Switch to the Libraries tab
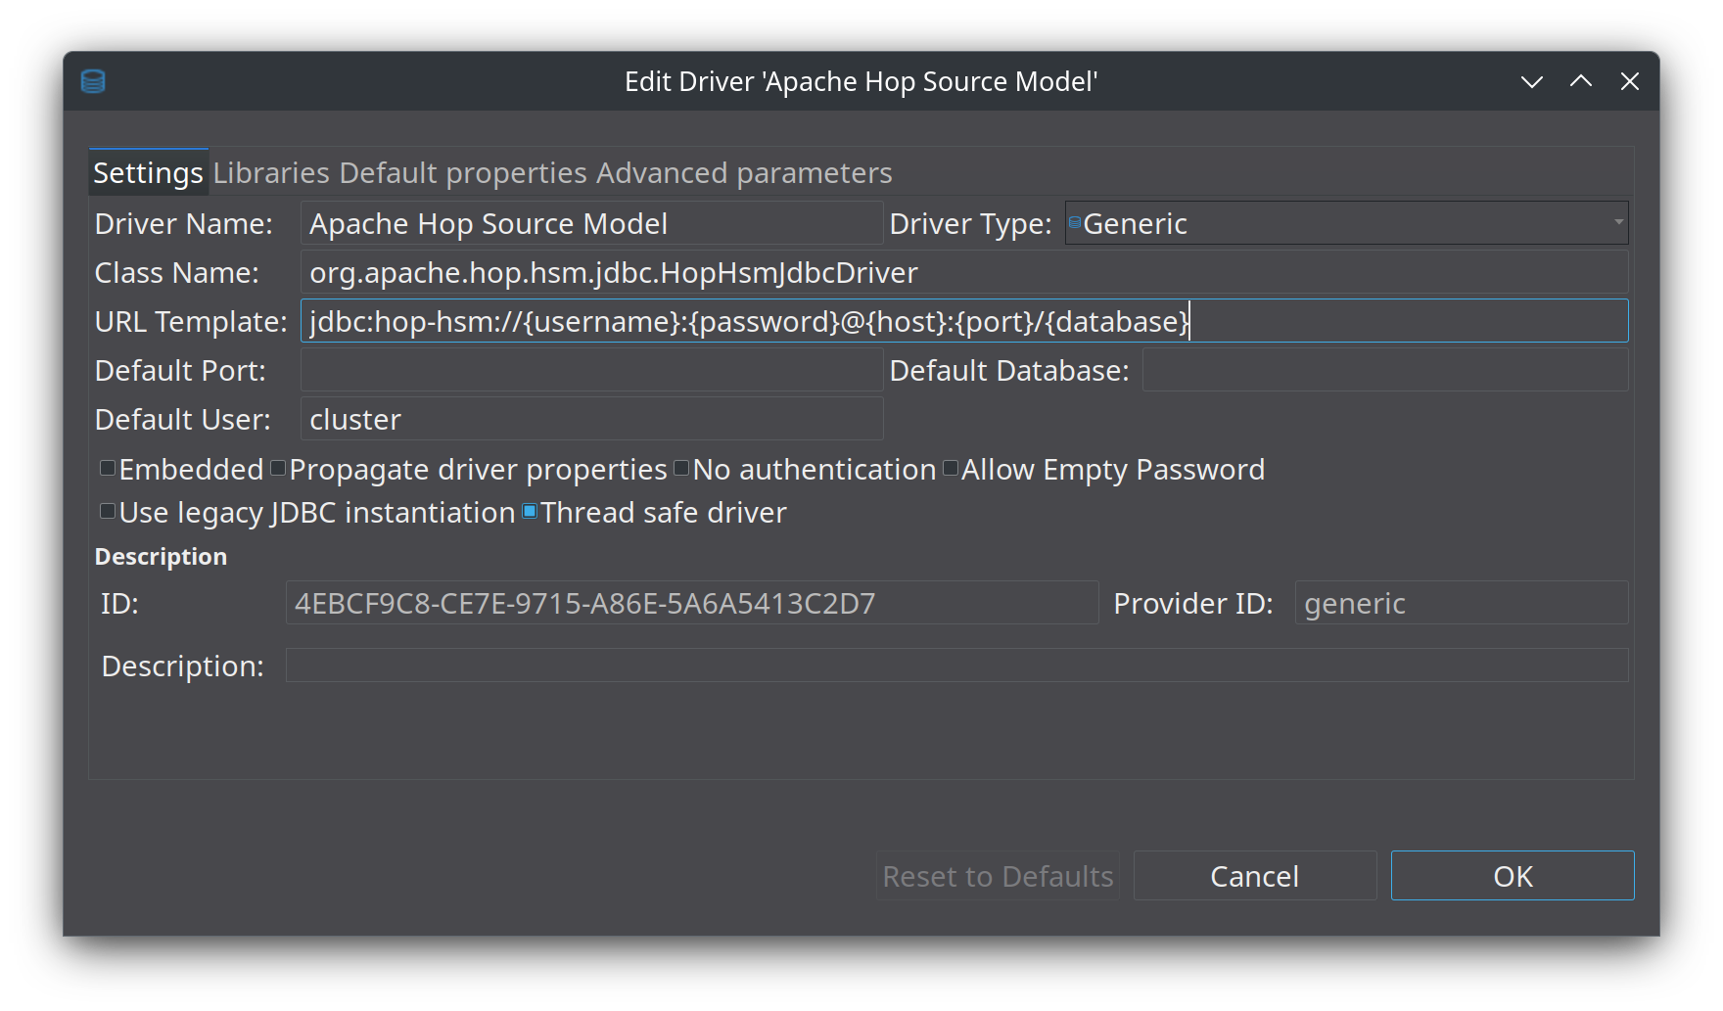Viewport: 1723px width, 1011px height. click(x=271, y=172)
